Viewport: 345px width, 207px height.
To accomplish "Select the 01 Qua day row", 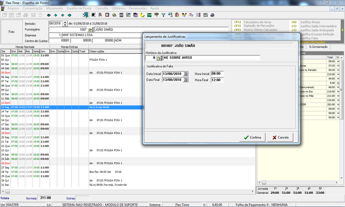I will click(x=72, y=56).
